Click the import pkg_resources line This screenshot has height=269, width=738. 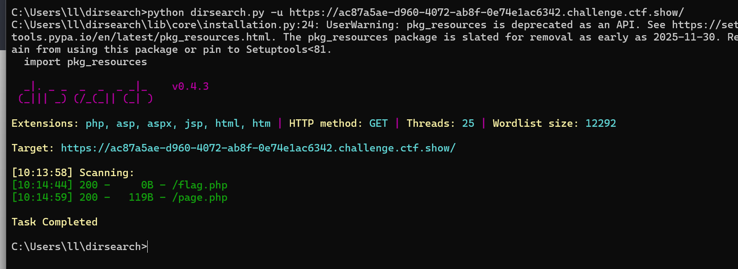(x=86, y=62)
